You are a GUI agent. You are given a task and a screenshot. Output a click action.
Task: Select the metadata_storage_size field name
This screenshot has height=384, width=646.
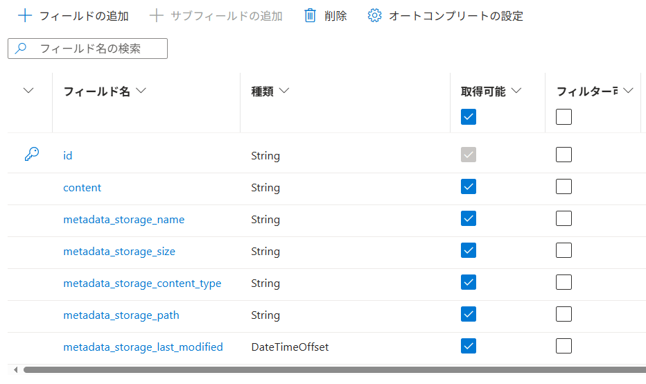click(119, 251)
